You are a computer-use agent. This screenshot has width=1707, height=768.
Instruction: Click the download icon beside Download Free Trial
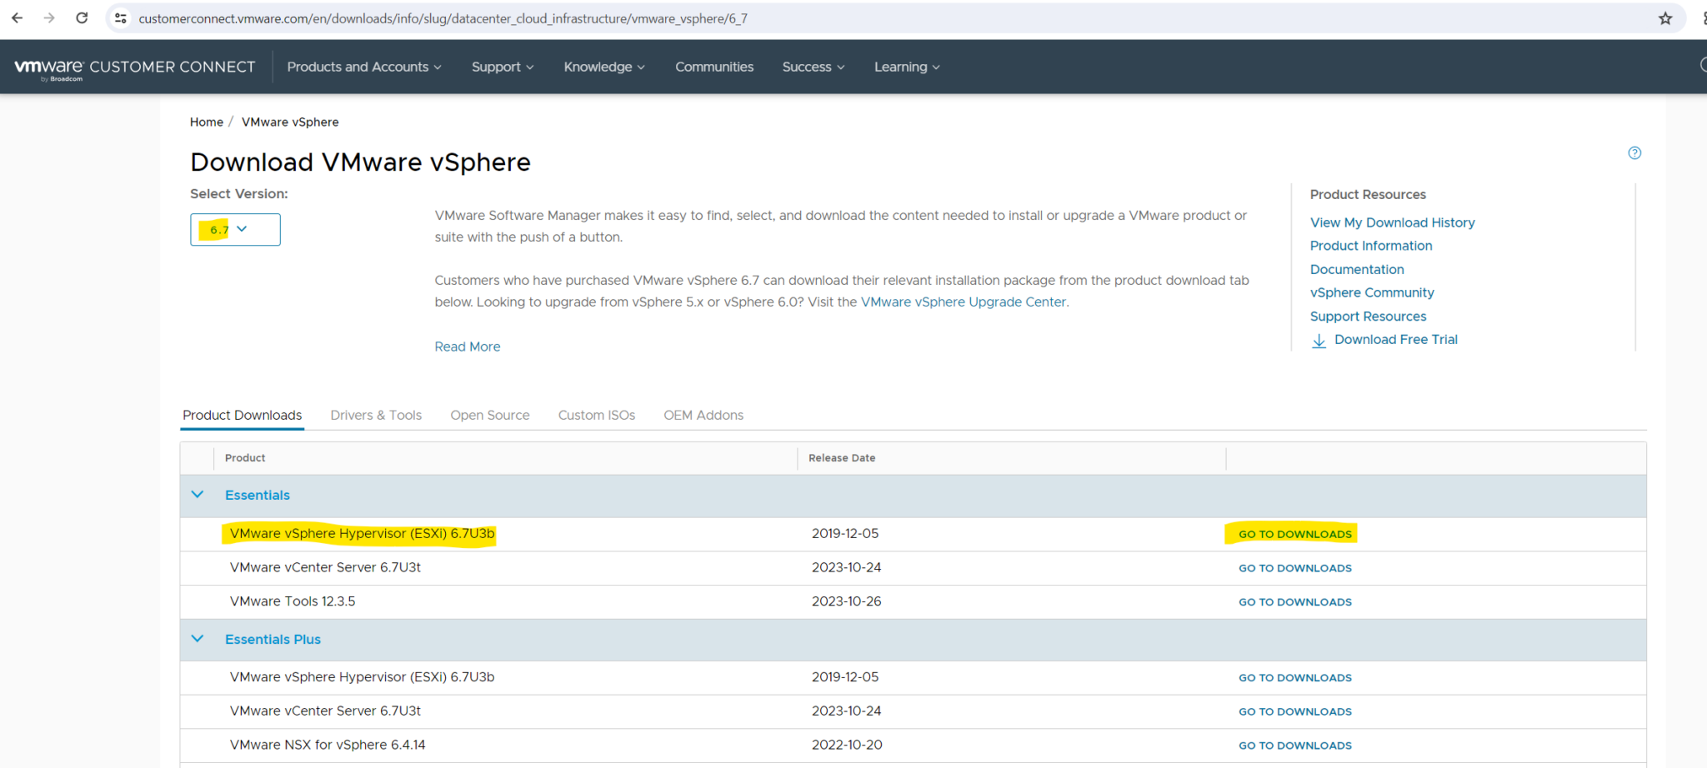1319,341
